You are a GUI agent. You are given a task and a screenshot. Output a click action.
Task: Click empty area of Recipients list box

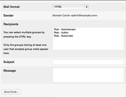click(x=88, y=44)
